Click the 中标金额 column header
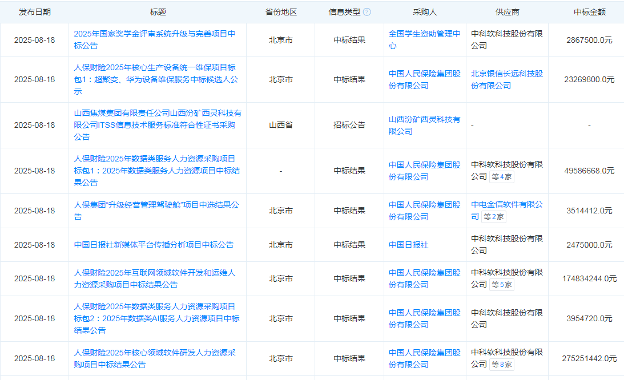Image resolution: width=624 pixels, height=380 pixels. pyautogui.click(x=589, y=12)
